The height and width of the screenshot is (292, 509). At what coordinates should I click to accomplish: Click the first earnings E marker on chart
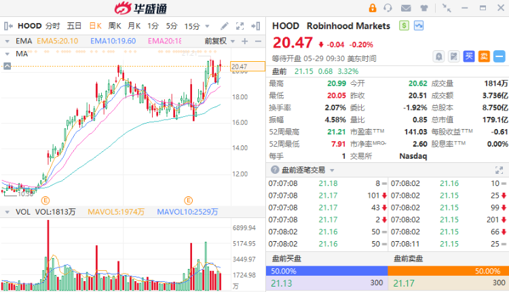coord(45,200)
